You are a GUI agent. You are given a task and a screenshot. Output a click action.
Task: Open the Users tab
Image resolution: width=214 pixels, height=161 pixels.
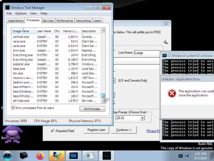click(97, 21)
